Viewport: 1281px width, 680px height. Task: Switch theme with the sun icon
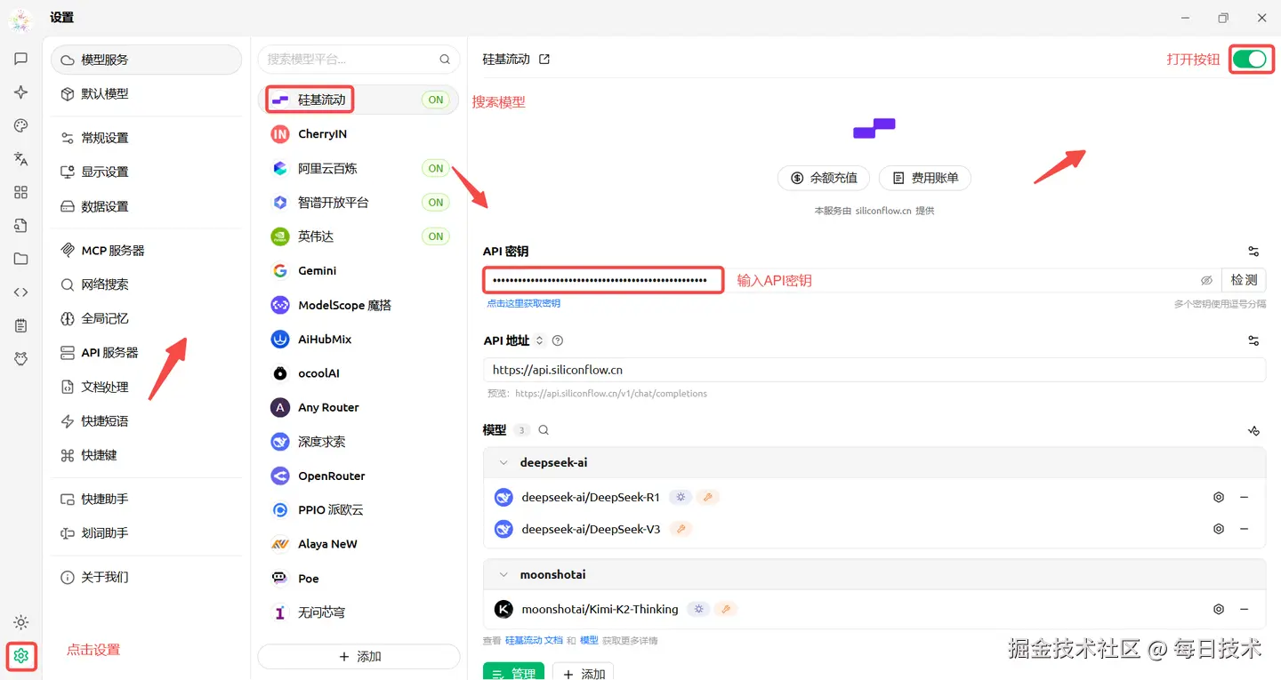tap(20, 622)
